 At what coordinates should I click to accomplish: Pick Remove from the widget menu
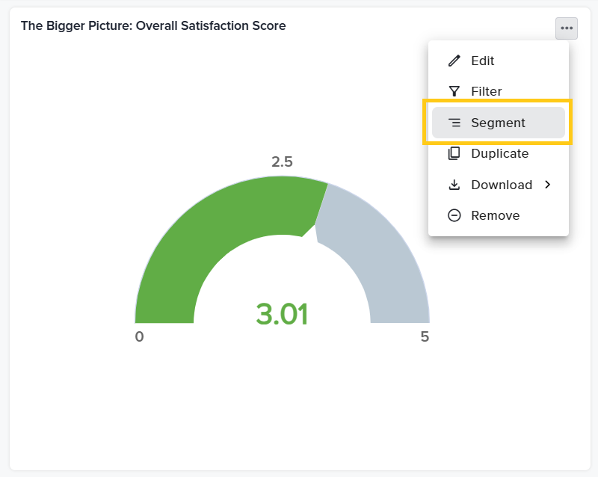(495, 215)
